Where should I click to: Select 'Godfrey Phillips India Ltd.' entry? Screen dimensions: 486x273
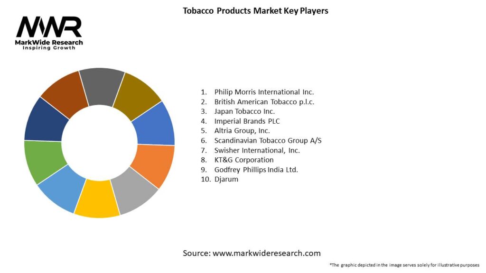256,170
